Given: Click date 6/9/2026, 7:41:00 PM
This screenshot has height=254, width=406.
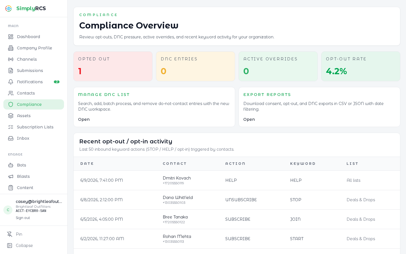Looking at the screenshot, I should click(101, 180).
